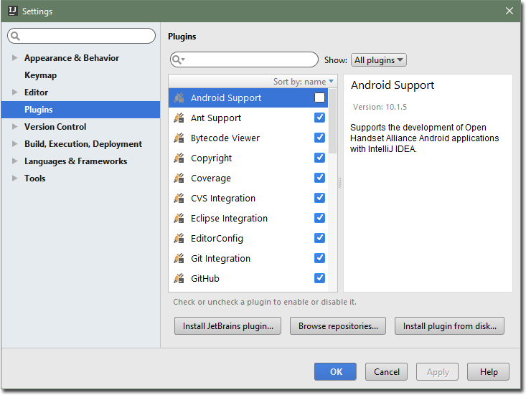Uncheck the Eclipse Integration plugin
Viewport: 526px width, 395px height.
tap(320, 218)
